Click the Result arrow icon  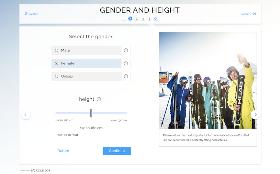pos(253,14)
